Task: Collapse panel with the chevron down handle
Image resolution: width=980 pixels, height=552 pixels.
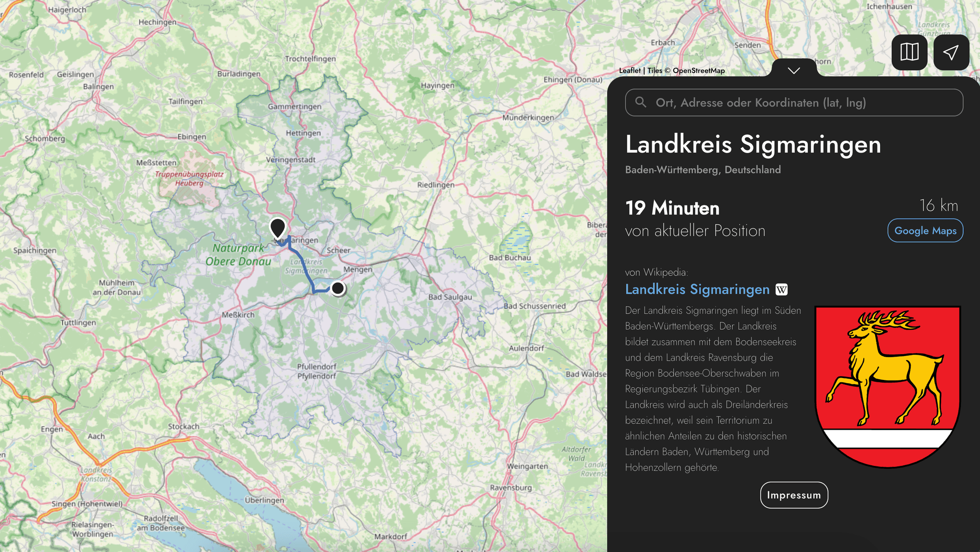Action: tap(794, 70)
